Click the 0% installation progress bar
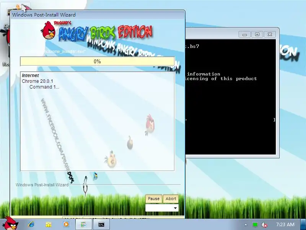Image resolution: width=306 pixels, height=230 pixels. (x=97, y=61)
